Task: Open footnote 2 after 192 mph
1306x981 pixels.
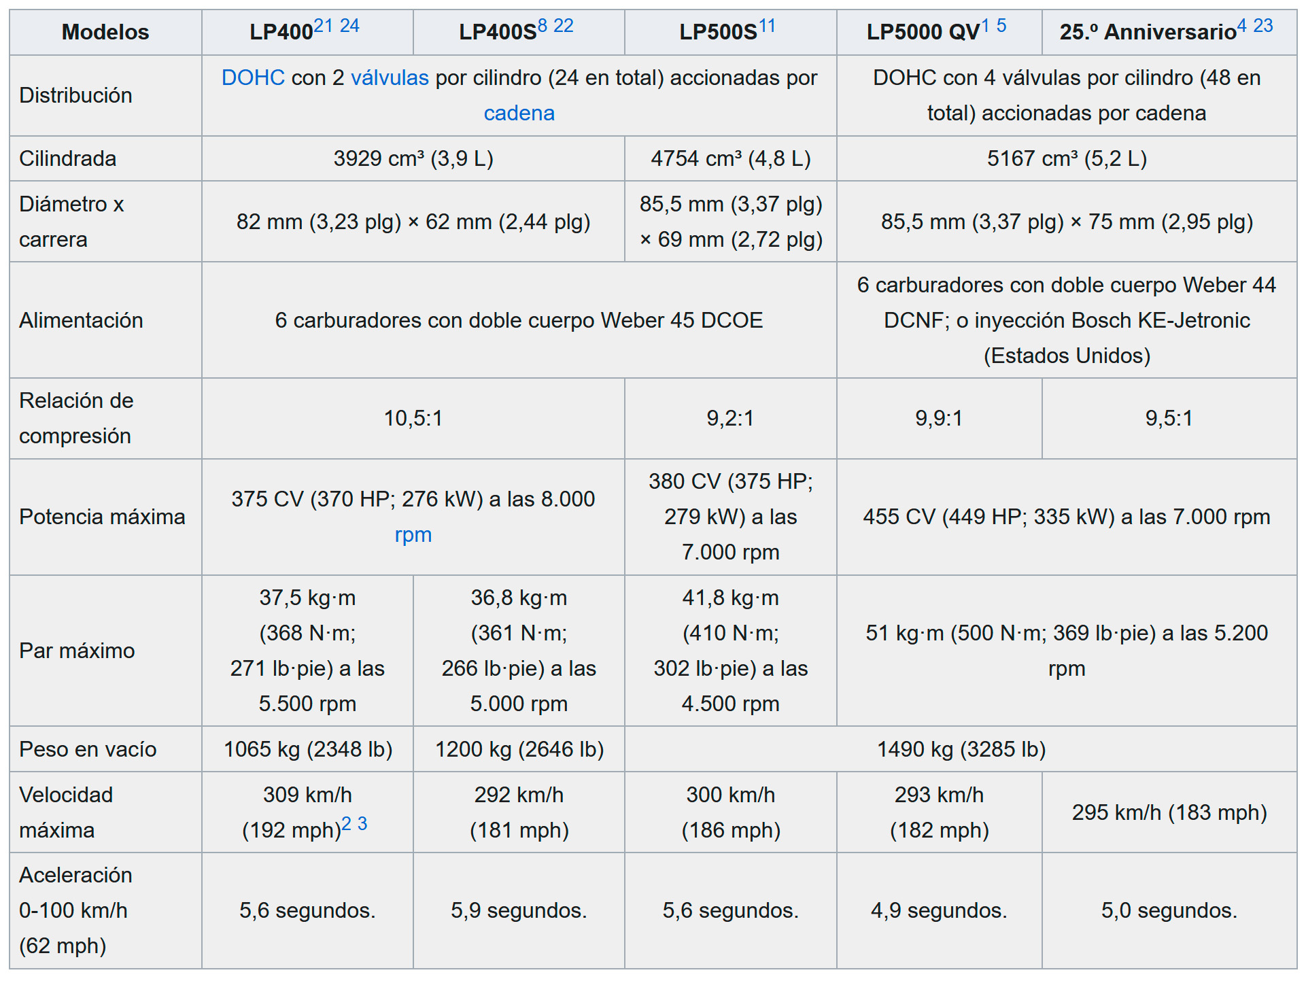Action: click(346, 824)
